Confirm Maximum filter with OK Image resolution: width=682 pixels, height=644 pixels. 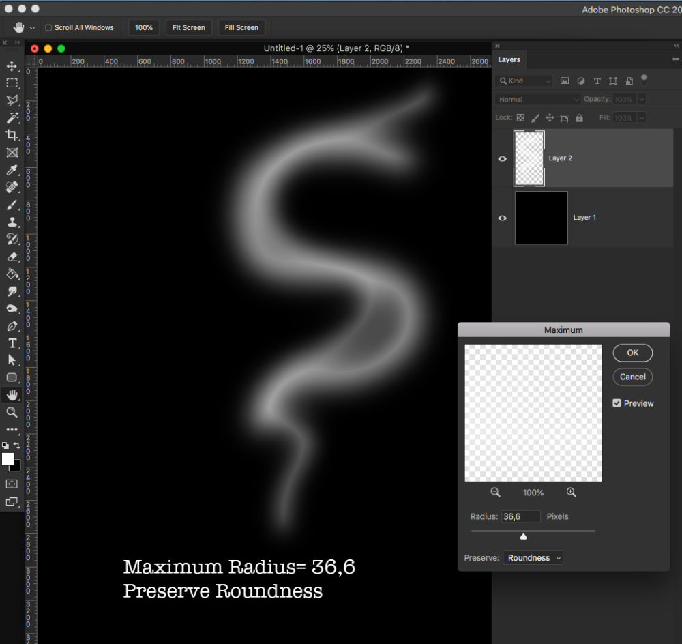coord(632,353)
